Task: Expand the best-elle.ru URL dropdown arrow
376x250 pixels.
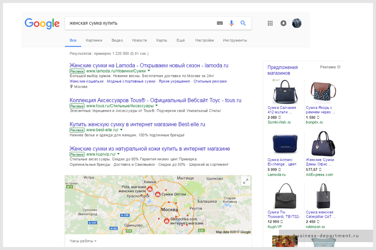Action: pos(121,130)
